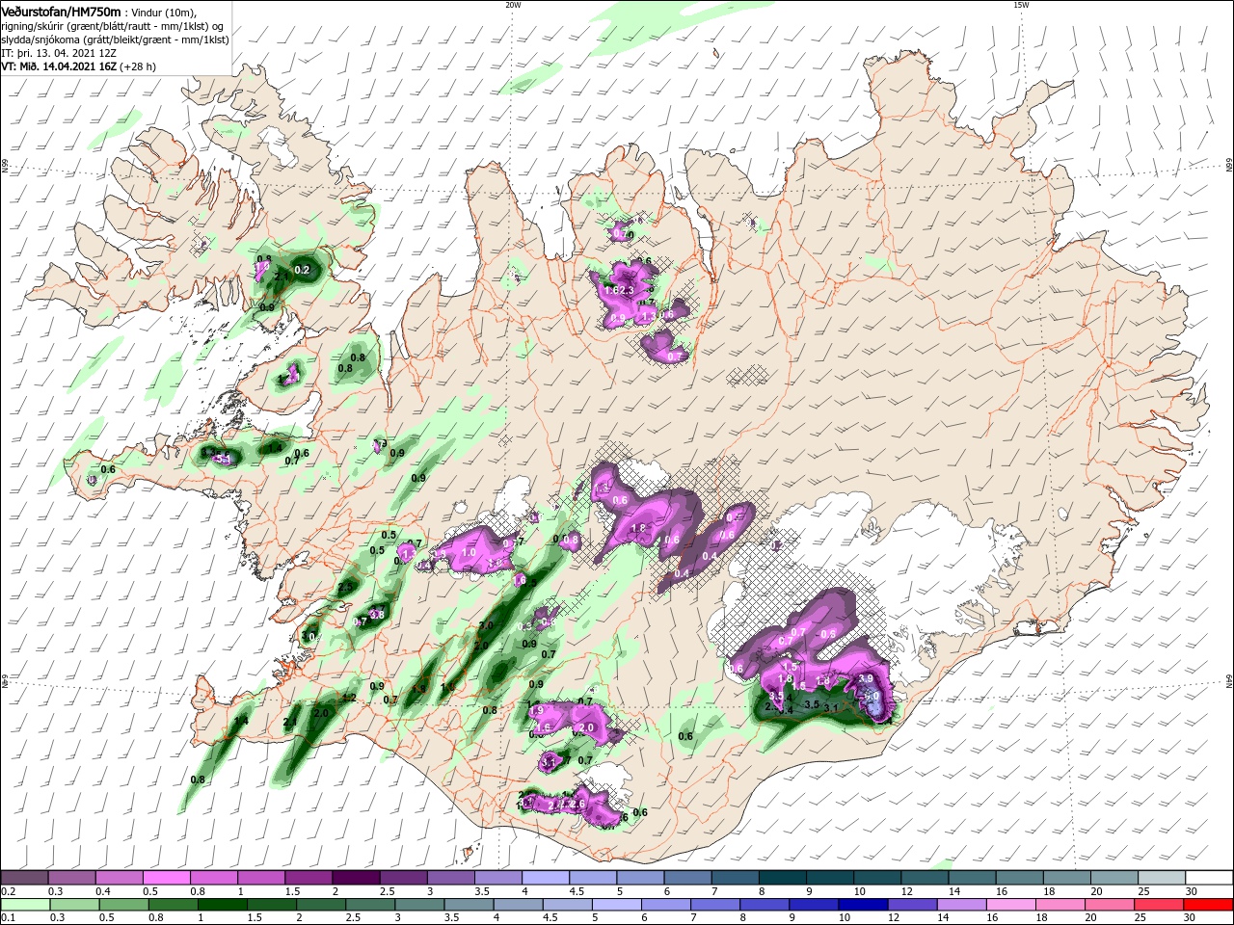Click 'VT: Mið. 14.04.2021 16Z' valid time

(59, 66)
